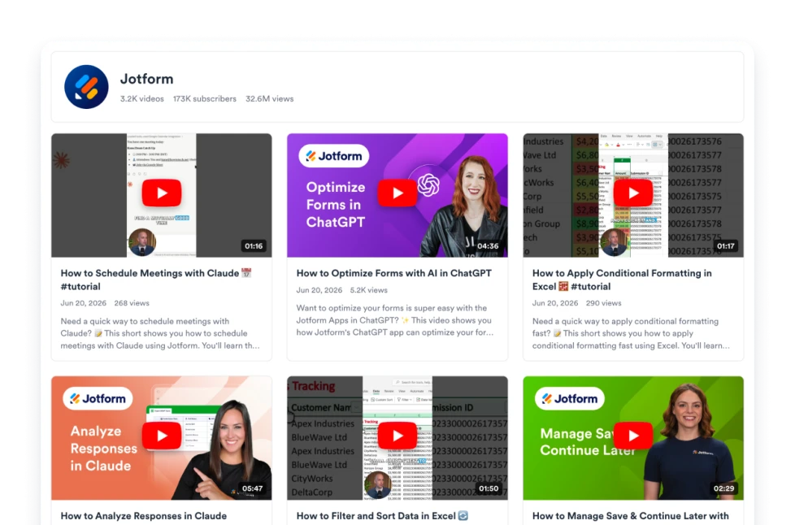Click the Jotform logo badge in green thumbnail

coord(569,399)
